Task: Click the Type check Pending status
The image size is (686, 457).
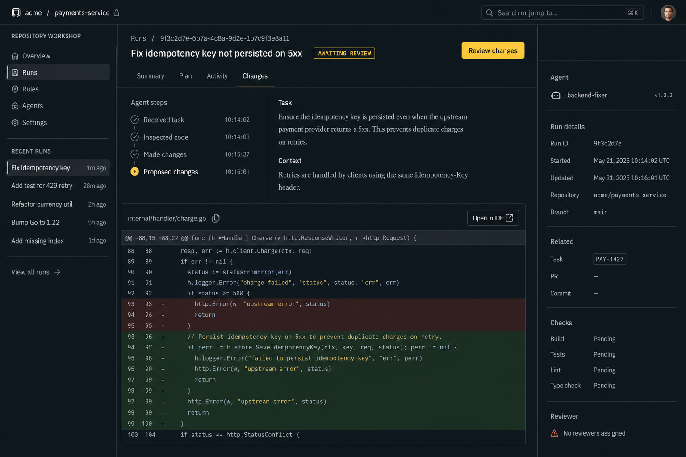Action: pyautogui.click(x=604, y=386)
